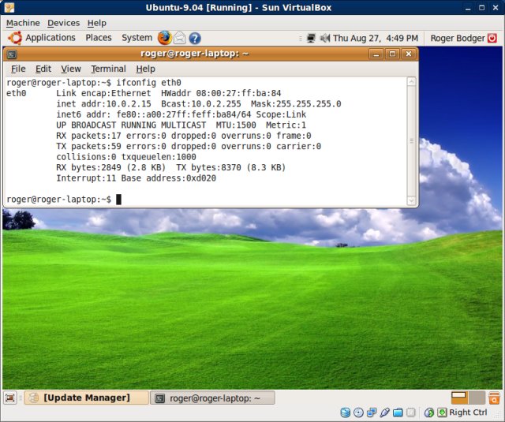This screenshot has height=422, width=505.
Task: Click the terminal scrollbar up arrow
Action: [411, 82]
